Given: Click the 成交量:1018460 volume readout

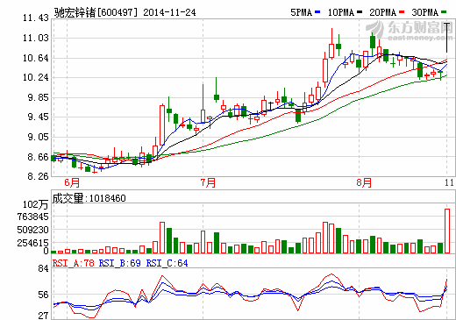Looking at the screenshot, I should coord(89,198).
